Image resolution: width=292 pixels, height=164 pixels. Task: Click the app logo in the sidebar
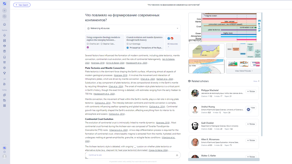pos(4,3)
